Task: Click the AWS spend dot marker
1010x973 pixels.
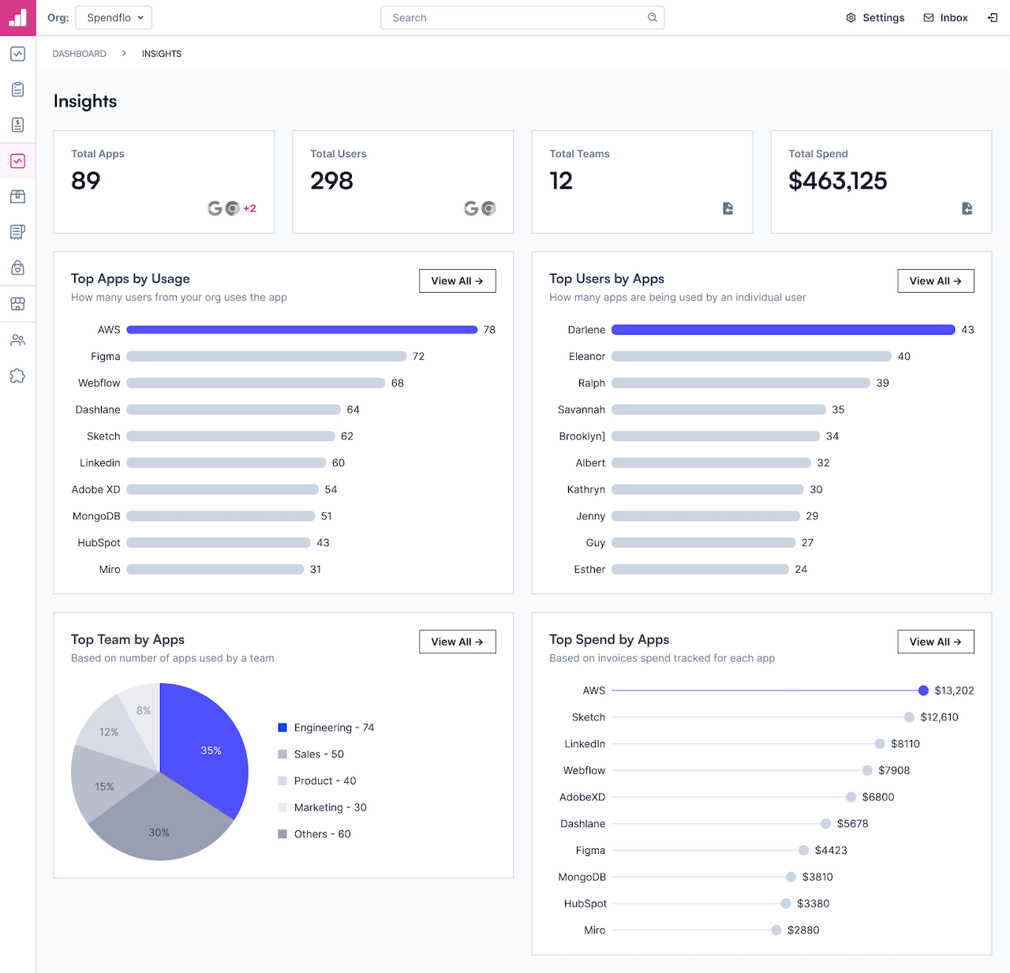Action: pos(923,690)
